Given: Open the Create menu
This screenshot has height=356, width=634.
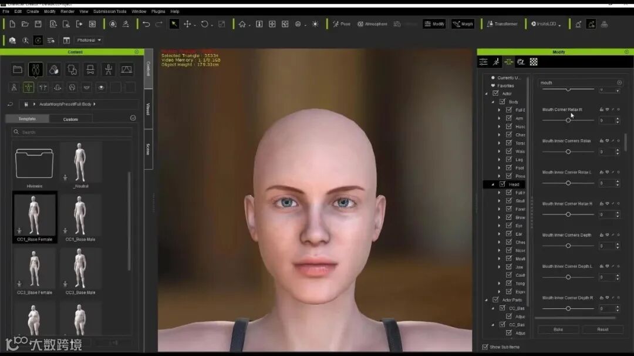Looking at the screenshot, I should pos(33,11).
